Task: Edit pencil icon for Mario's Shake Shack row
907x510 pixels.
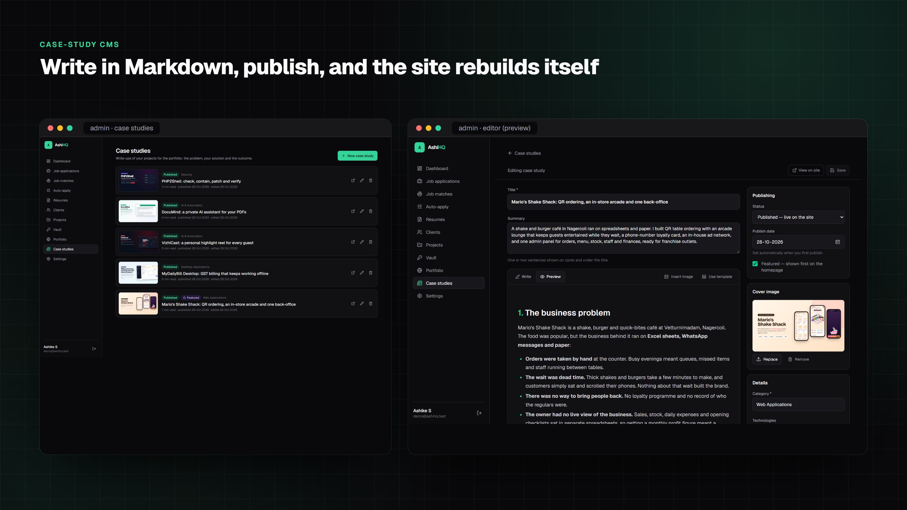Action: (362, 303)
